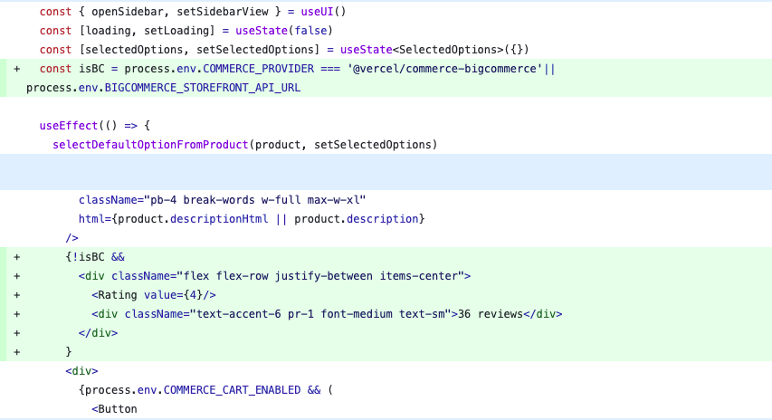Viewport: 772px width, 420px height.
Task: Click the '<Rating value={4}/>' line
Action: tap(154, 295)
